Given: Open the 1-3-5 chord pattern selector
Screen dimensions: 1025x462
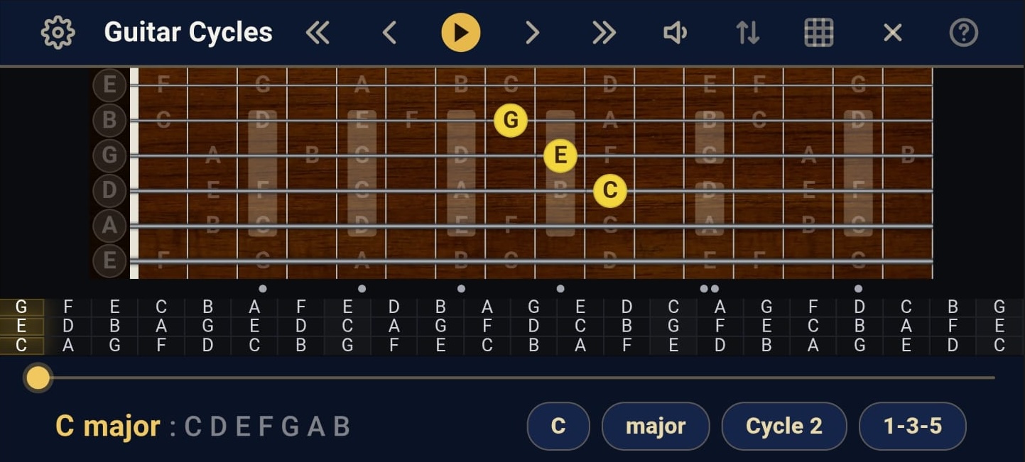Looking at the screenshot, I should click(913, 426).
